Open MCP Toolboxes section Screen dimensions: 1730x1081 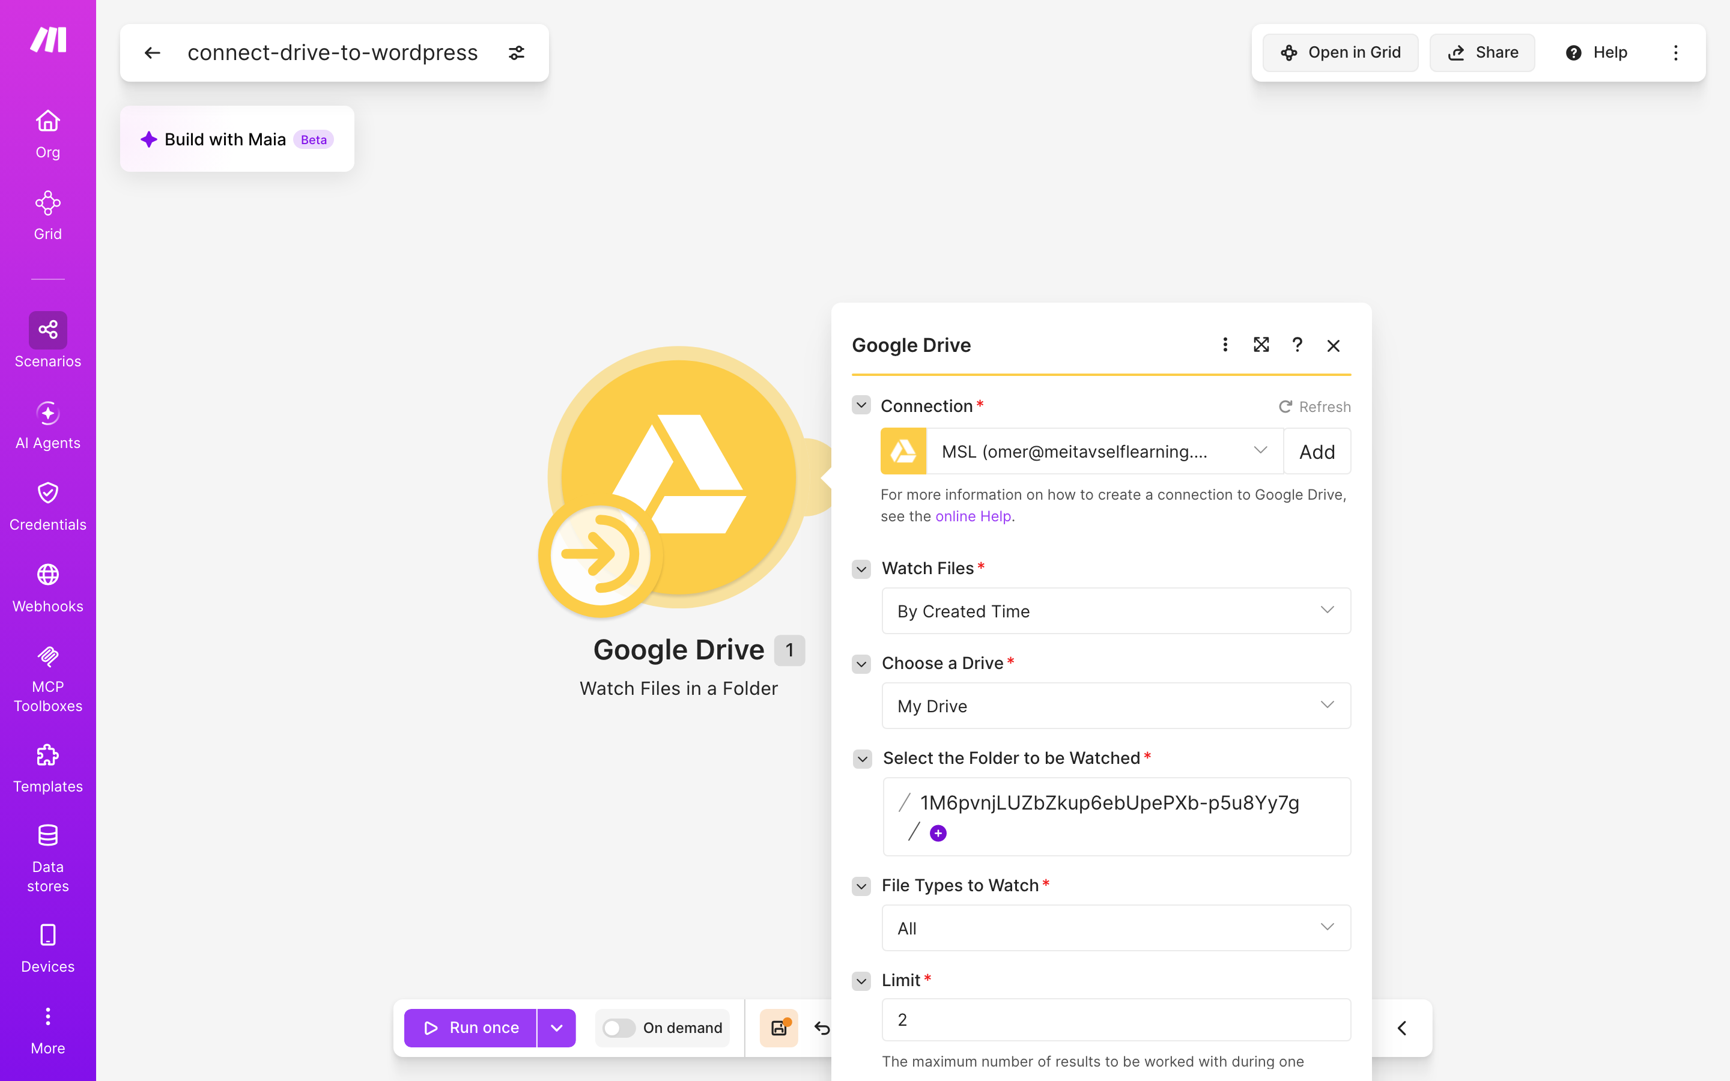coord(48,679)
